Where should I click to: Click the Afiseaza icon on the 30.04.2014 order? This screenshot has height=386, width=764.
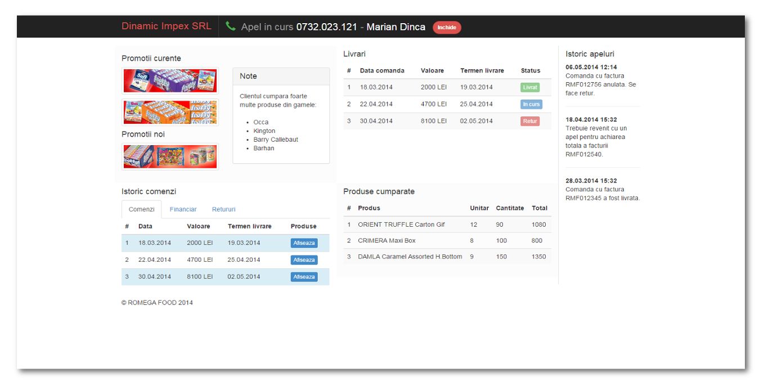(303, 276)
